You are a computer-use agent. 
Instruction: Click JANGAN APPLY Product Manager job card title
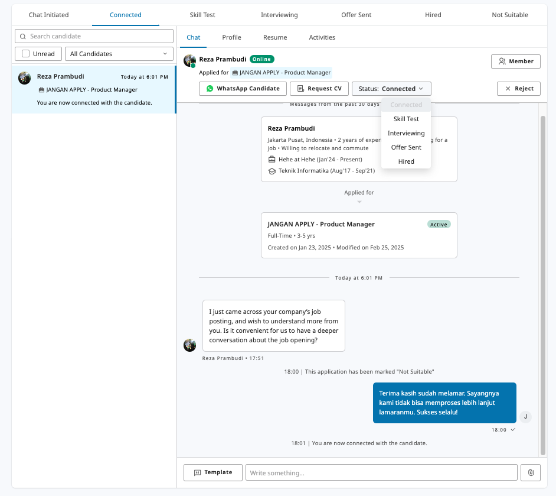point(321,225)
